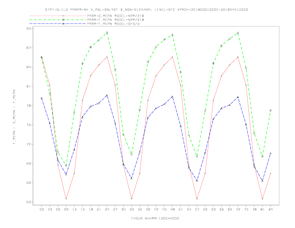Click x-axis tick label 75
The height and width of the screenshot is (228, 295).
[246, 209]
